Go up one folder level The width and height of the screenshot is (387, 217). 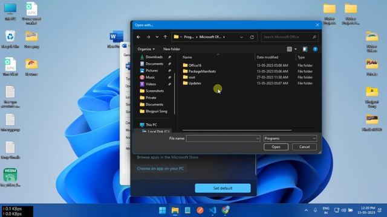(x=165, y=37)
